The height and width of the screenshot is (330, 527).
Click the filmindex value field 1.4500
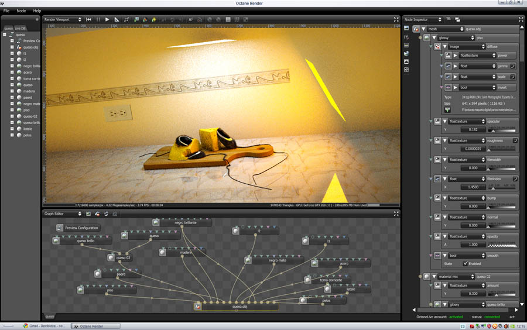click(x=473, y=187)
